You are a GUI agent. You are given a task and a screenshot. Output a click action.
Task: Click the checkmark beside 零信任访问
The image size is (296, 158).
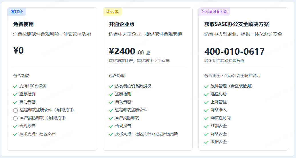[x=206, y=118]
